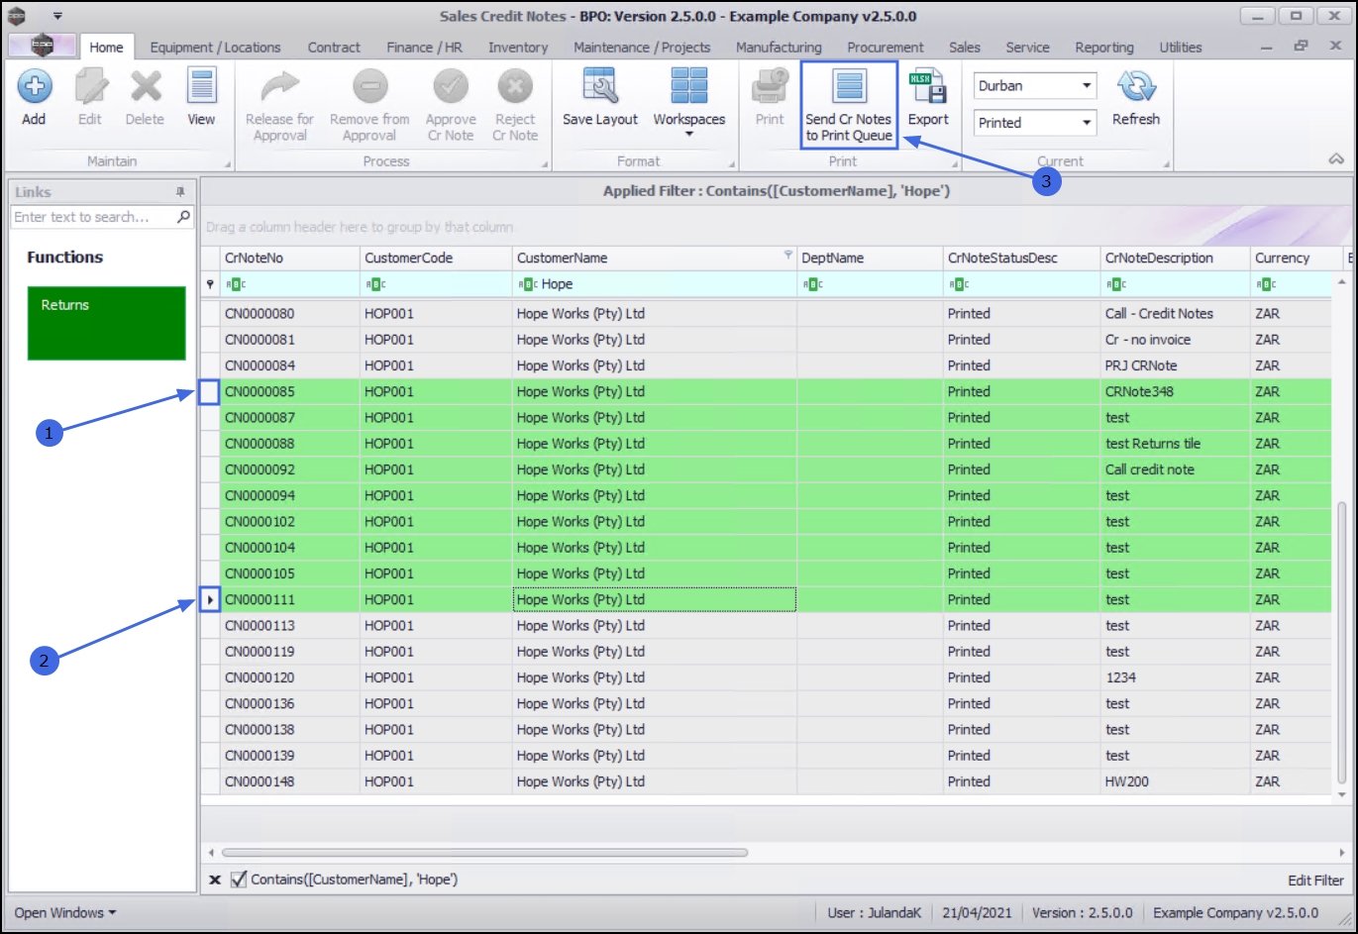Screen dimensions: 1358x934
Task: Open the Open Windows dropdown menu
Action: pos(64,912)
